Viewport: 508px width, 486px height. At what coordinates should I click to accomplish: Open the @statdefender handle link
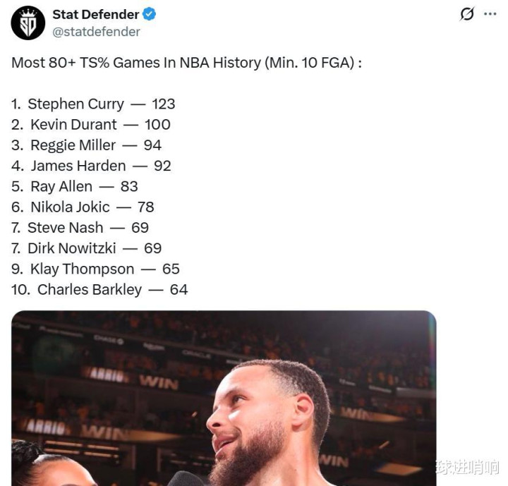point(96,32)
